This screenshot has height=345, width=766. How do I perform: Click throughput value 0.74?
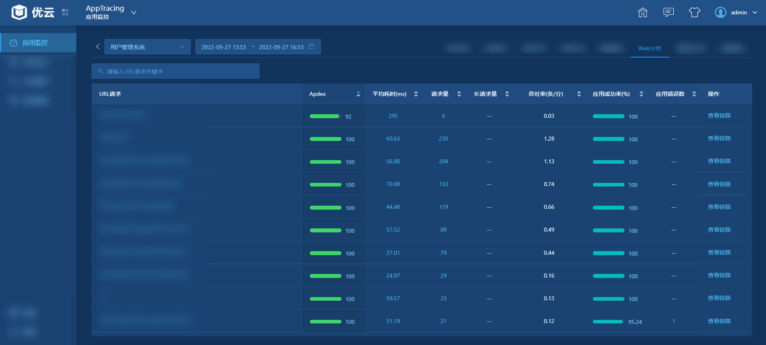549,184
